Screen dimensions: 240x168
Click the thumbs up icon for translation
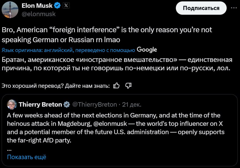pyautogui.click(x=117, y=86)
